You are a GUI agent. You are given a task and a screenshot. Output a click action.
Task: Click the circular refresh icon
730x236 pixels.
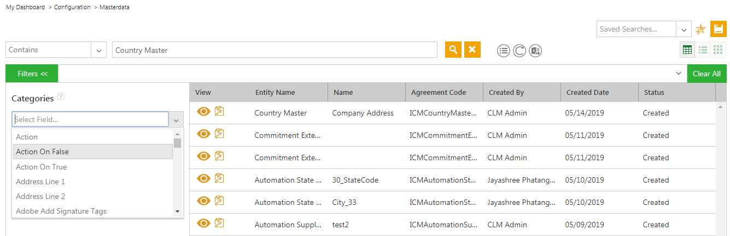coord(519,51)
